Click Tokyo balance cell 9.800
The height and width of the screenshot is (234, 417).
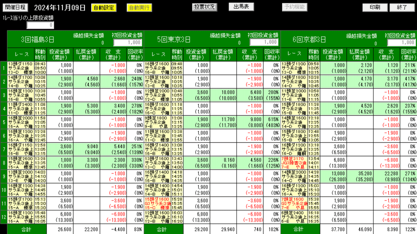250,122
